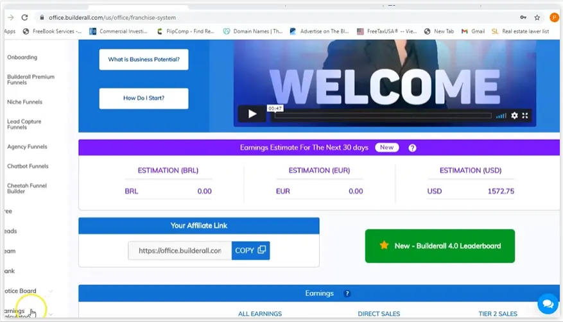Open Lead Capture Funnels

[x=24, y=124]
